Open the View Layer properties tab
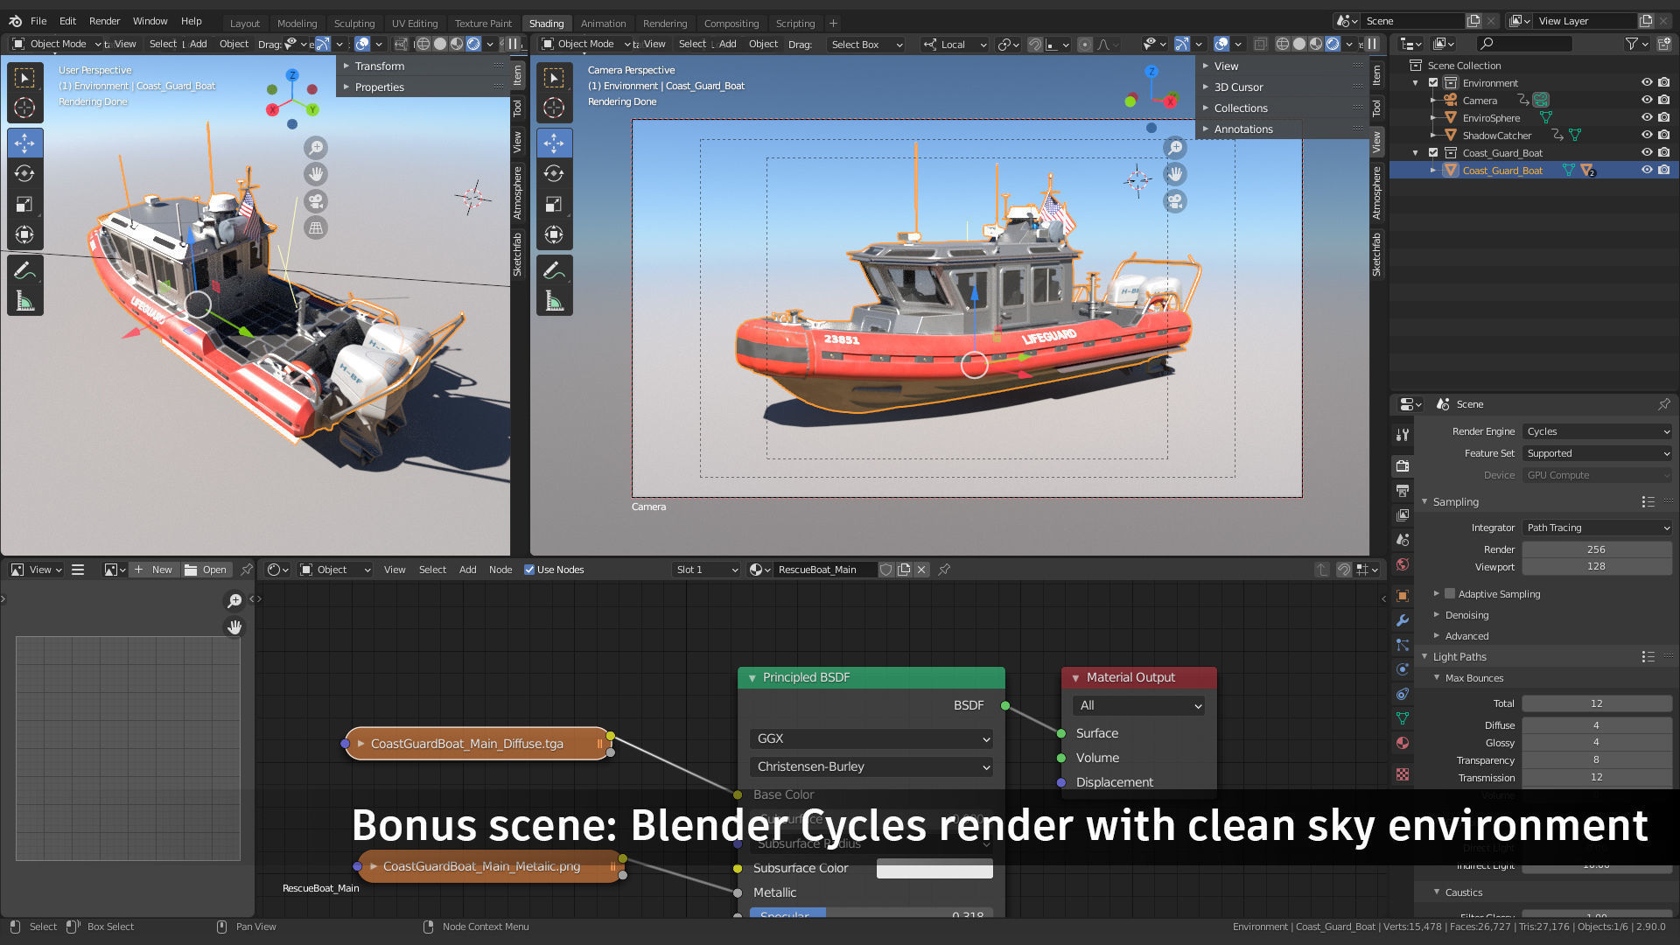 click(1403, 515)
